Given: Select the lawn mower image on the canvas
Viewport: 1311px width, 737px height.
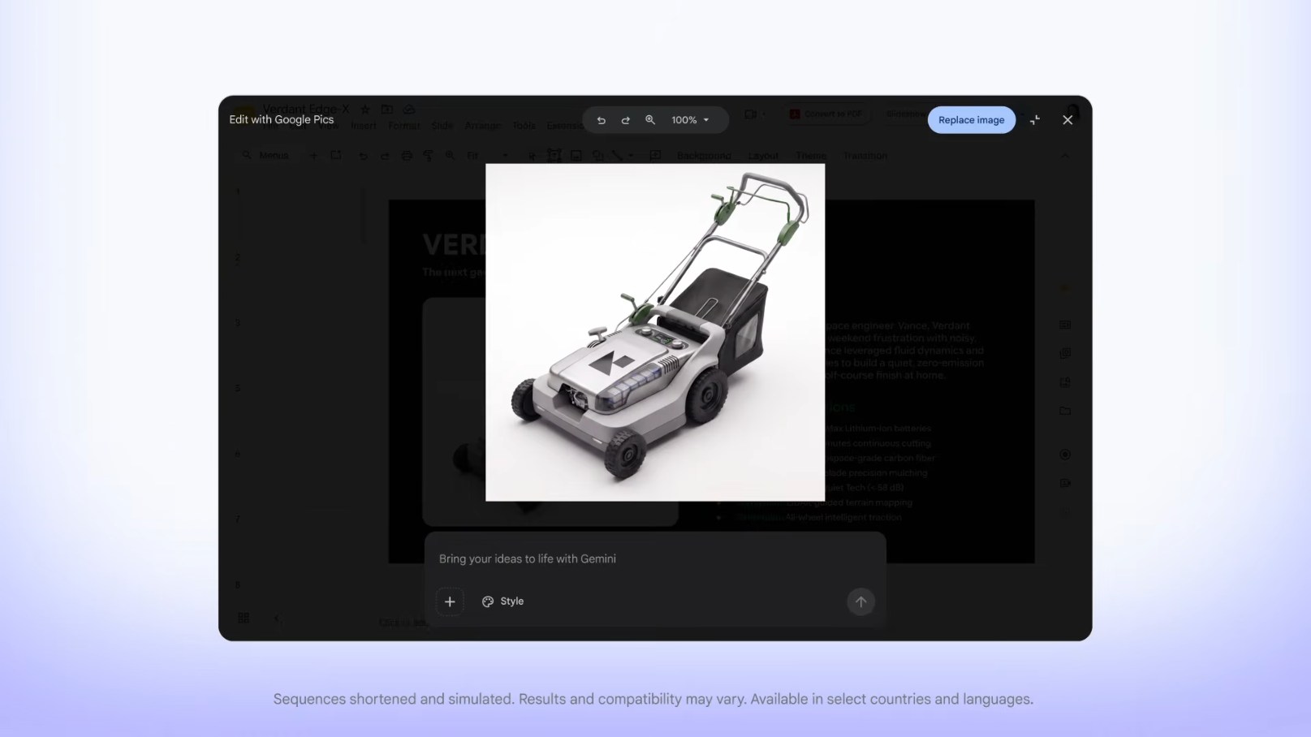Looking at the screenshot, I should pos(655,333).
